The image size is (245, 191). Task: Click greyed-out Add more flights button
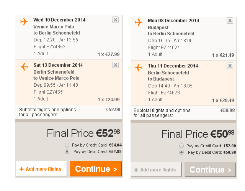pos(156,170)
